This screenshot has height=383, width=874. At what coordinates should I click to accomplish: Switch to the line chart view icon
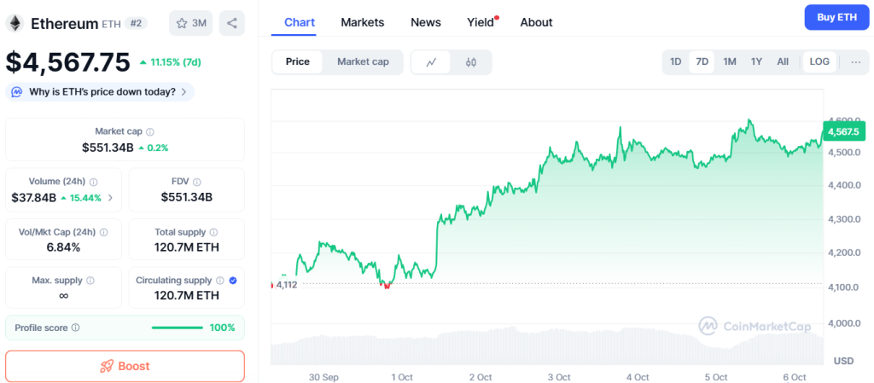432,61
